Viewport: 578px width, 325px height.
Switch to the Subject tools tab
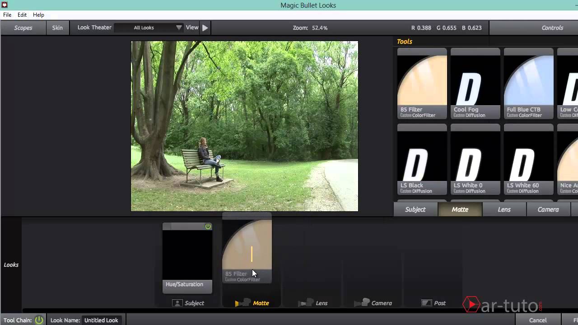click(415, 209)
